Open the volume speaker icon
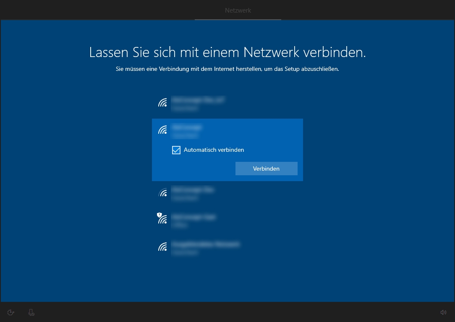The image size is (455, 322). [x=443, y=312]
